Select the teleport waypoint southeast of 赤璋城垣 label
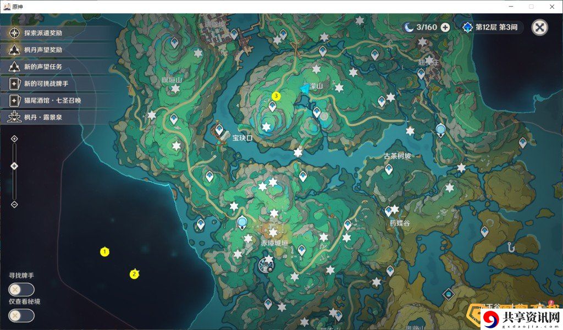Image resolution: width=563 pixels, height=330 pixels. tap(302, 250)
